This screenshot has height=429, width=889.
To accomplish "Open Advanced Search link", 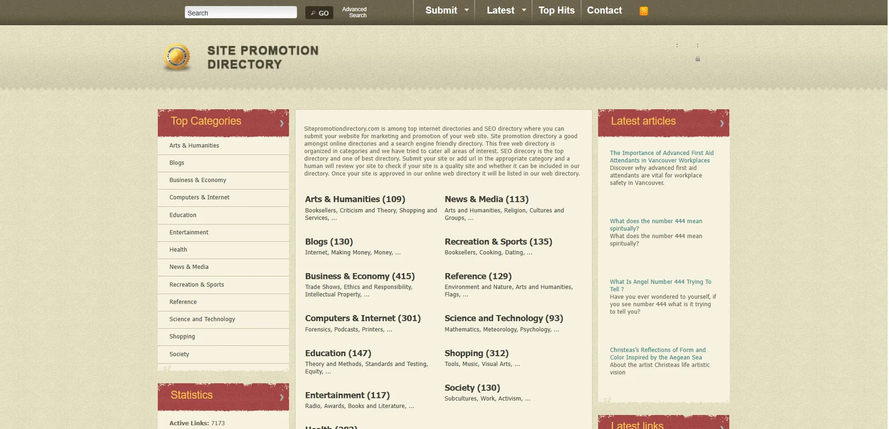I will click(x=354, y=12).
